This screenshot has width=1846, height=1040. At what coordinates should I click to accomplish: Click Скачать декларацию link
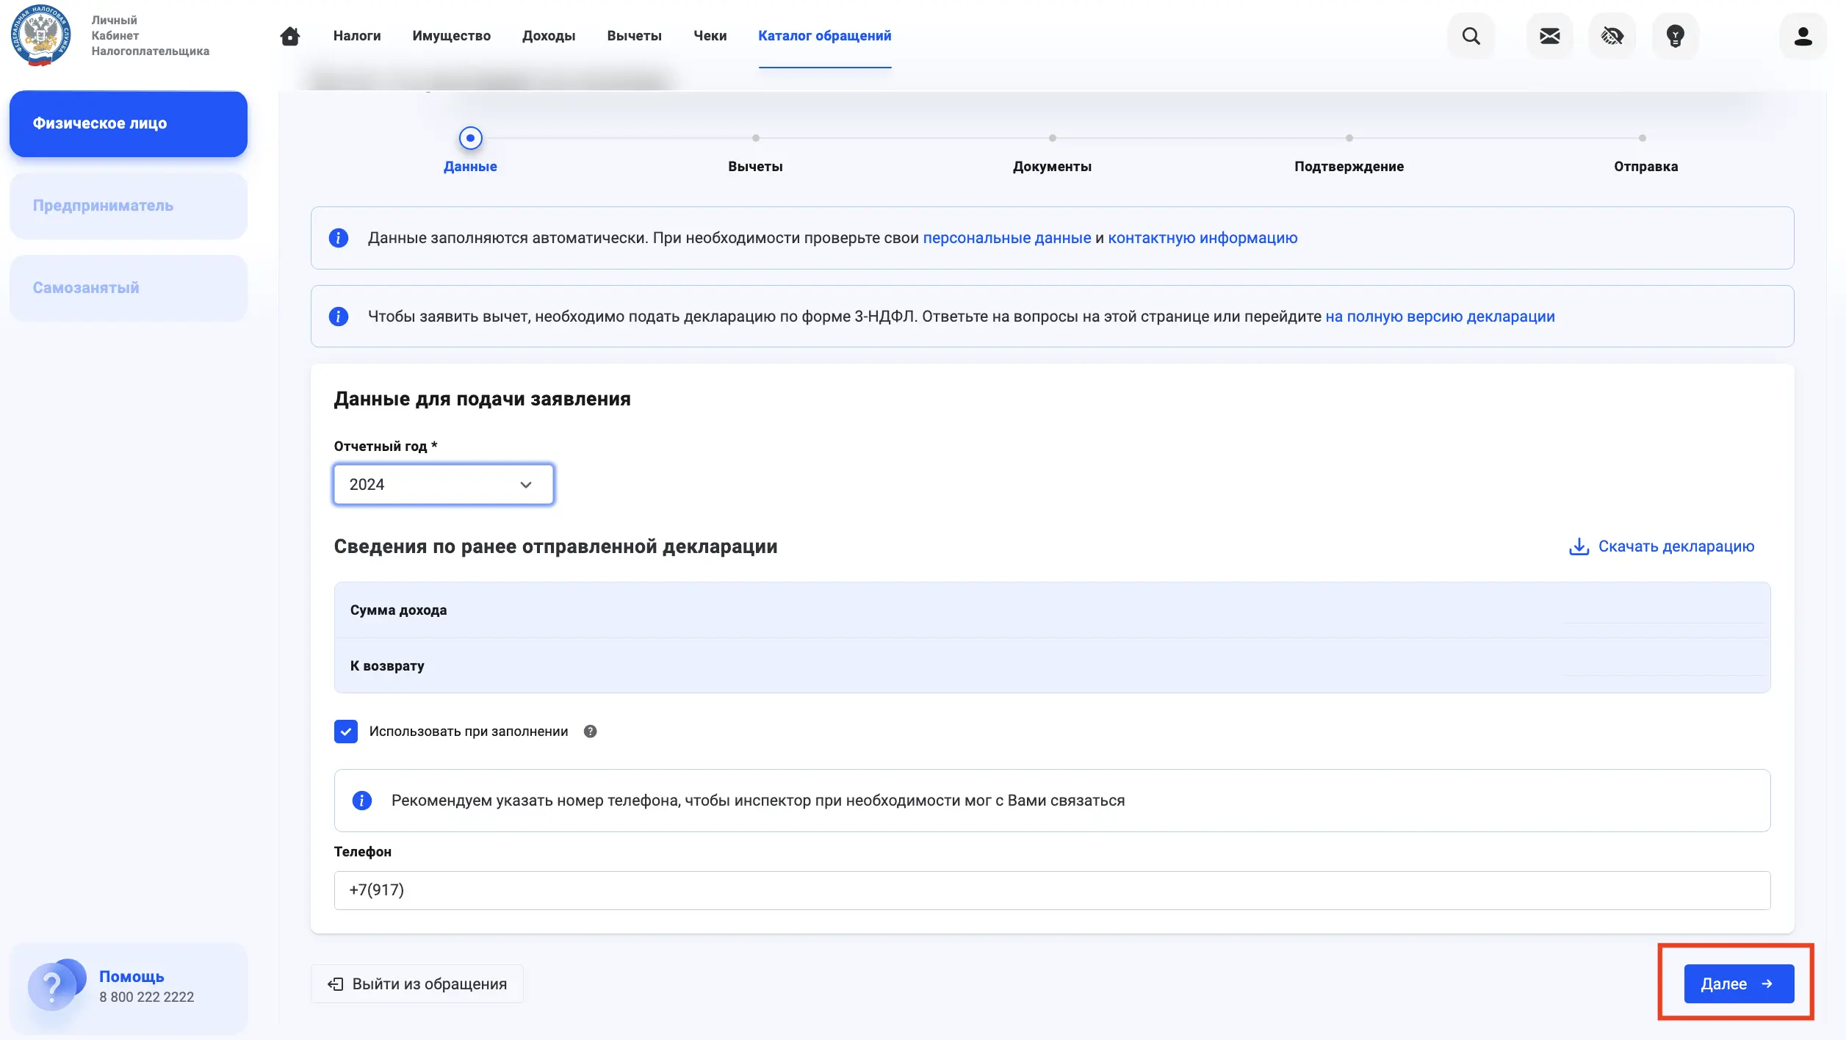coord(1676,546)
